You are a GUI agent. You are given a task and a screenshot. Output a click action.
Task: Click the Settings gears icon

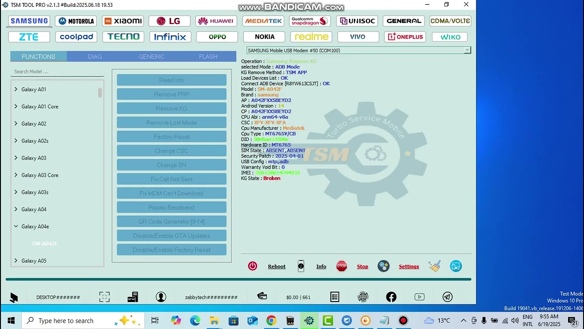point(384,266)
